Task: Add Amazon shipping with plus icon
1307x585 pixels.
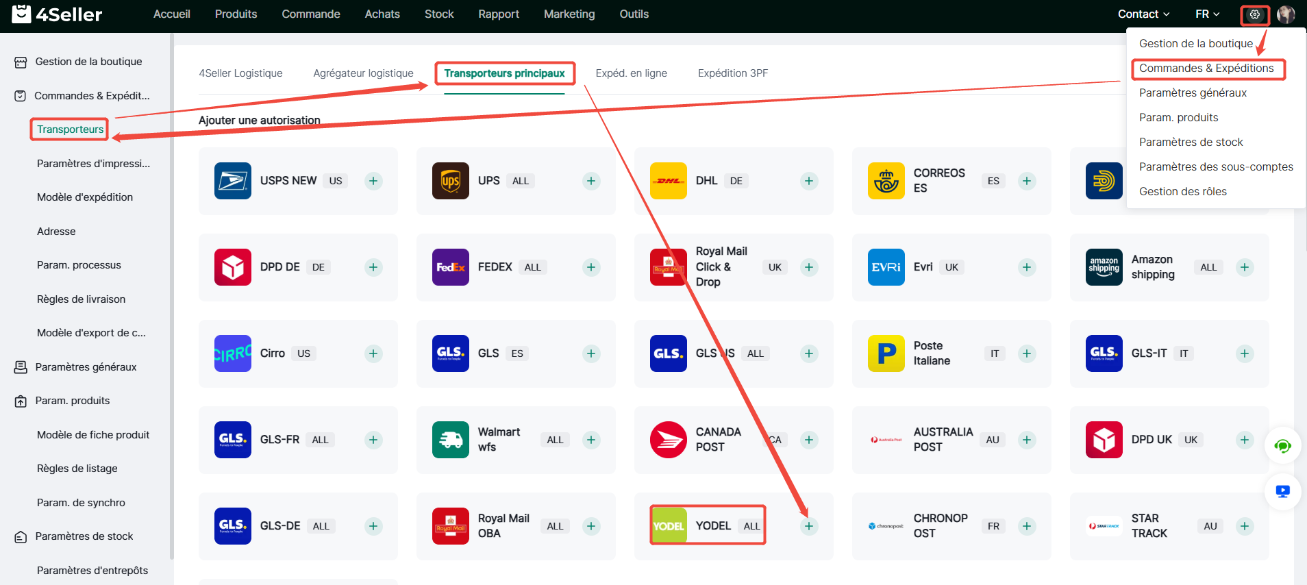Action: click(1245, 267)
